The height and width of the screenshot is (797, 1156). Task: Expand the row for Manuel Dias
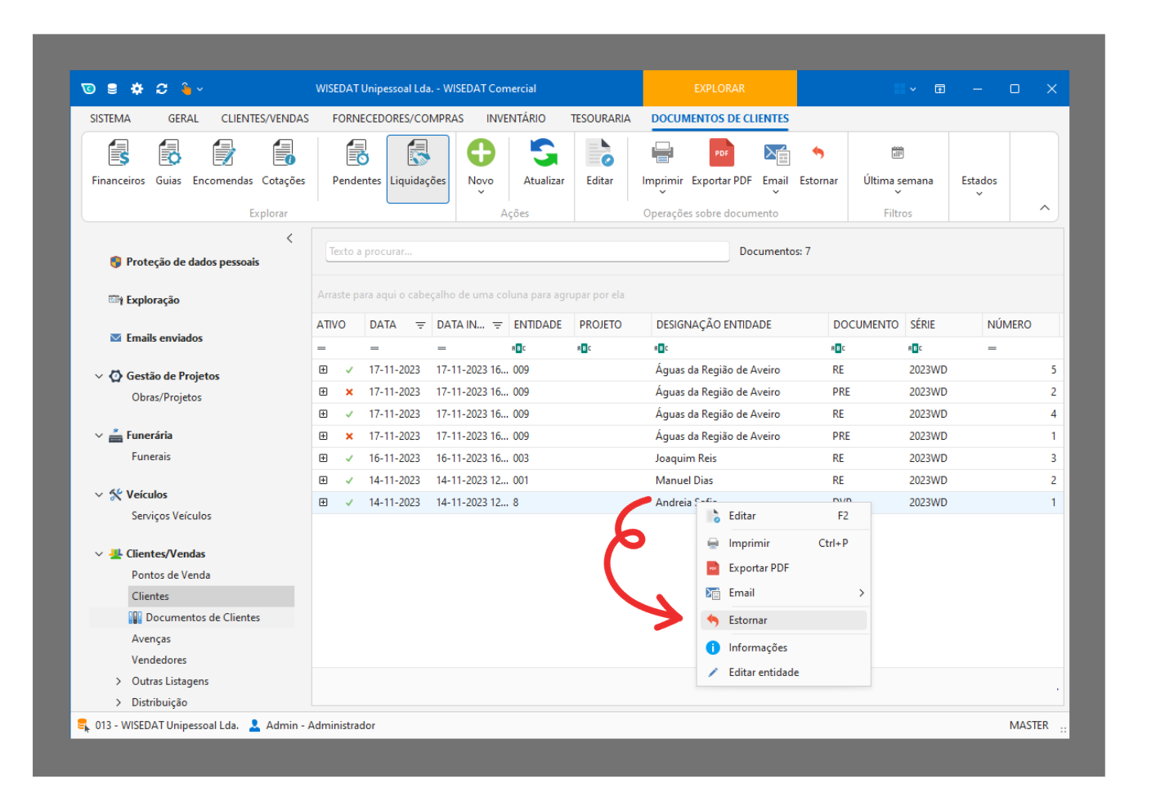pos(323,481)
